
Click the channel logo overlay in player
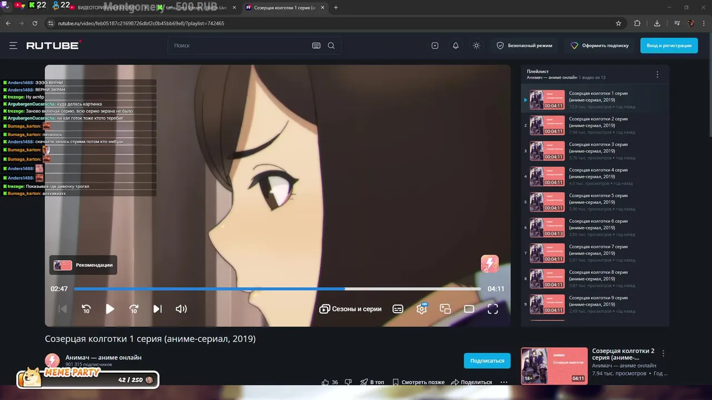pyautogui.click(x=489, y=264)
